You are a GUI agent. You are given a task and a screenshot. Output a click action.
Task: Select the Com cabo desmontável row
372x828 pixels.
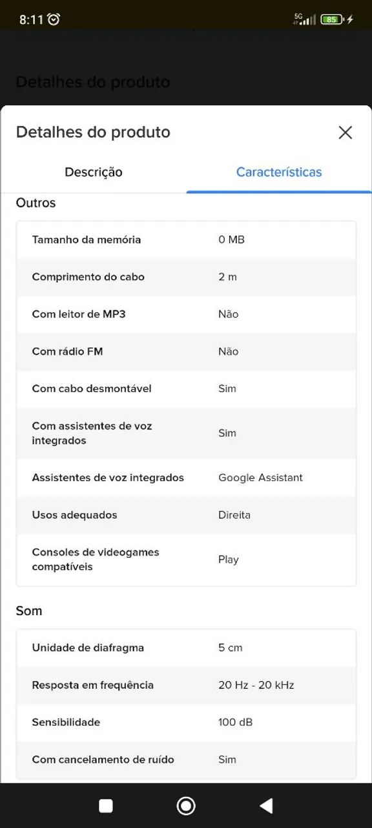[x=186, y=389]
